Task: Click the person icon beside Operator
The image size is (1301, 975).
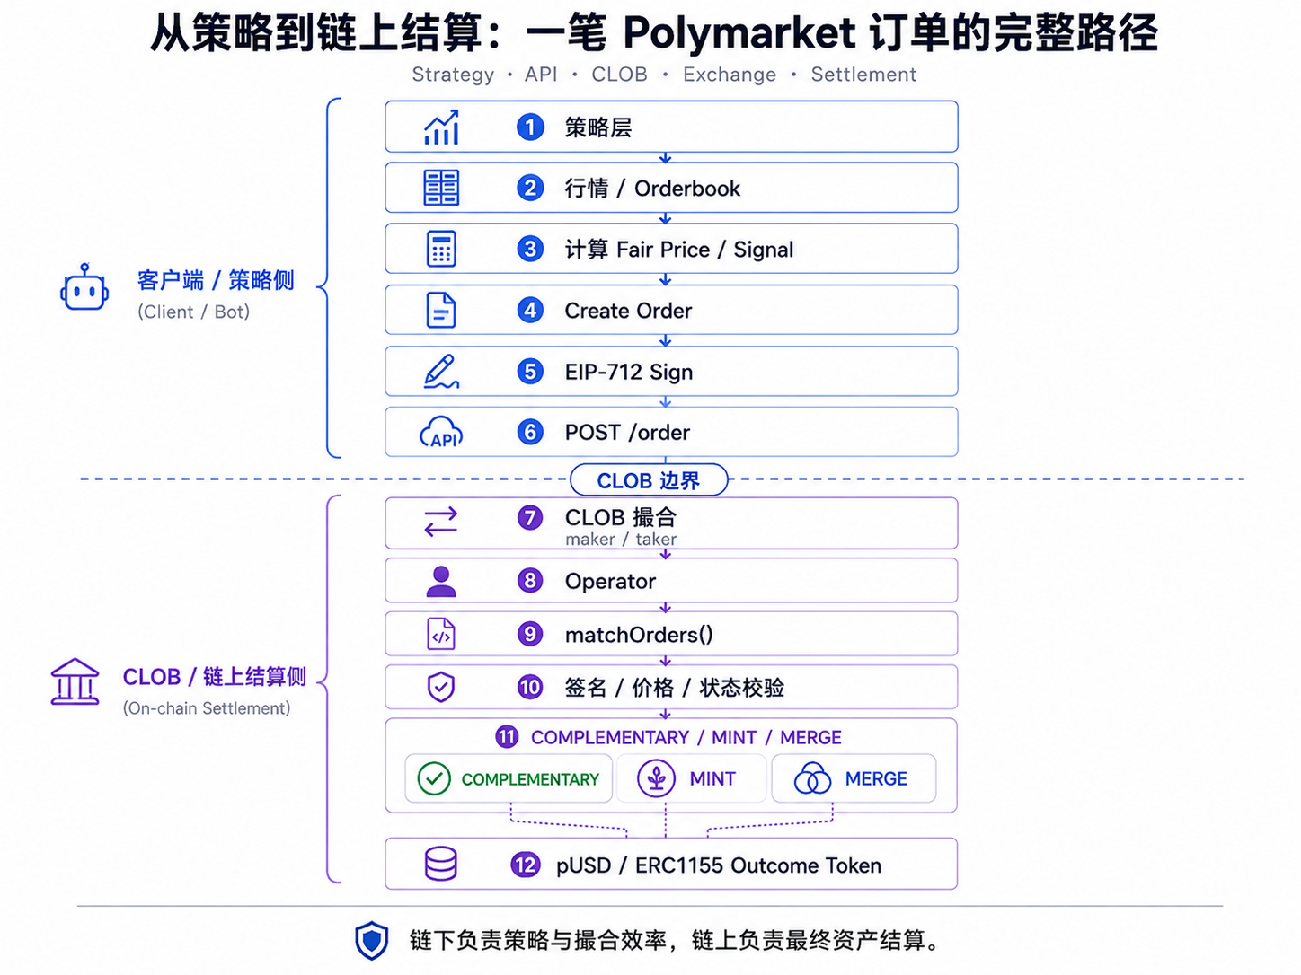Action: pyautogui.click(x=441, y=581)
